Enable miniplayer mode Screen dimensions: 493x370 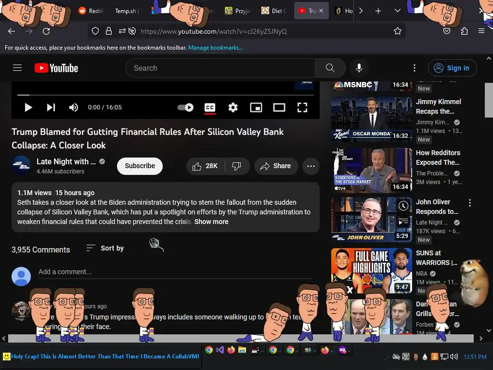[256, 107]
